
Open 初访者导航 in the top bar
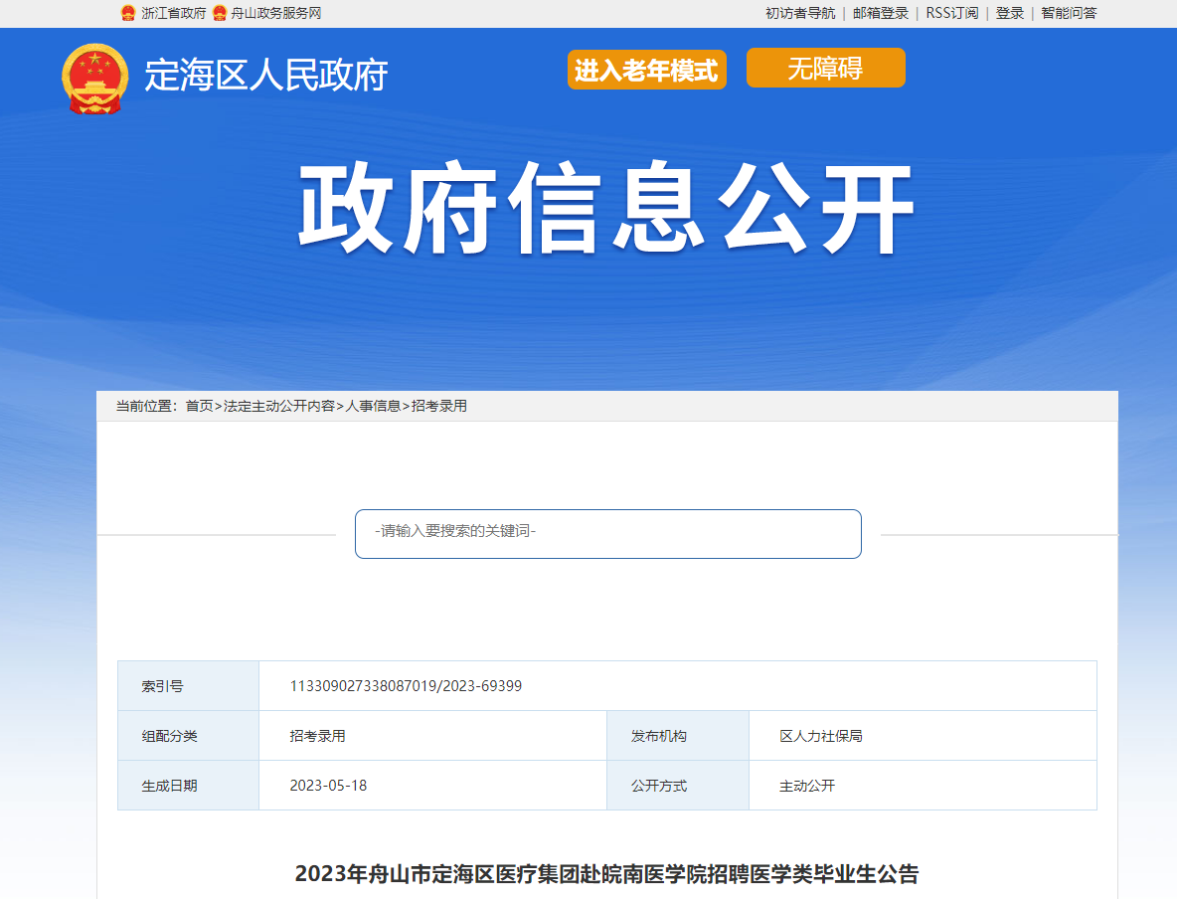point(800,13)
